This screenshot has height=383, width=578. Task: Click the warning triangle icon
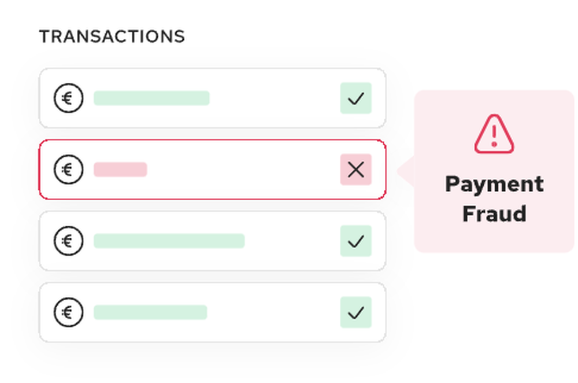point(494,134)
